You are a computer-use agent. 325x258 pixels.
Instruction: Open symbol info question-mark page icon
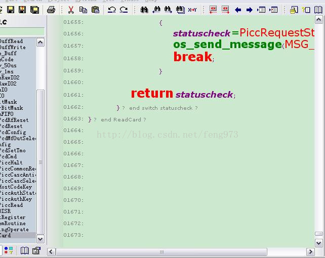click(x=306, y=10)
